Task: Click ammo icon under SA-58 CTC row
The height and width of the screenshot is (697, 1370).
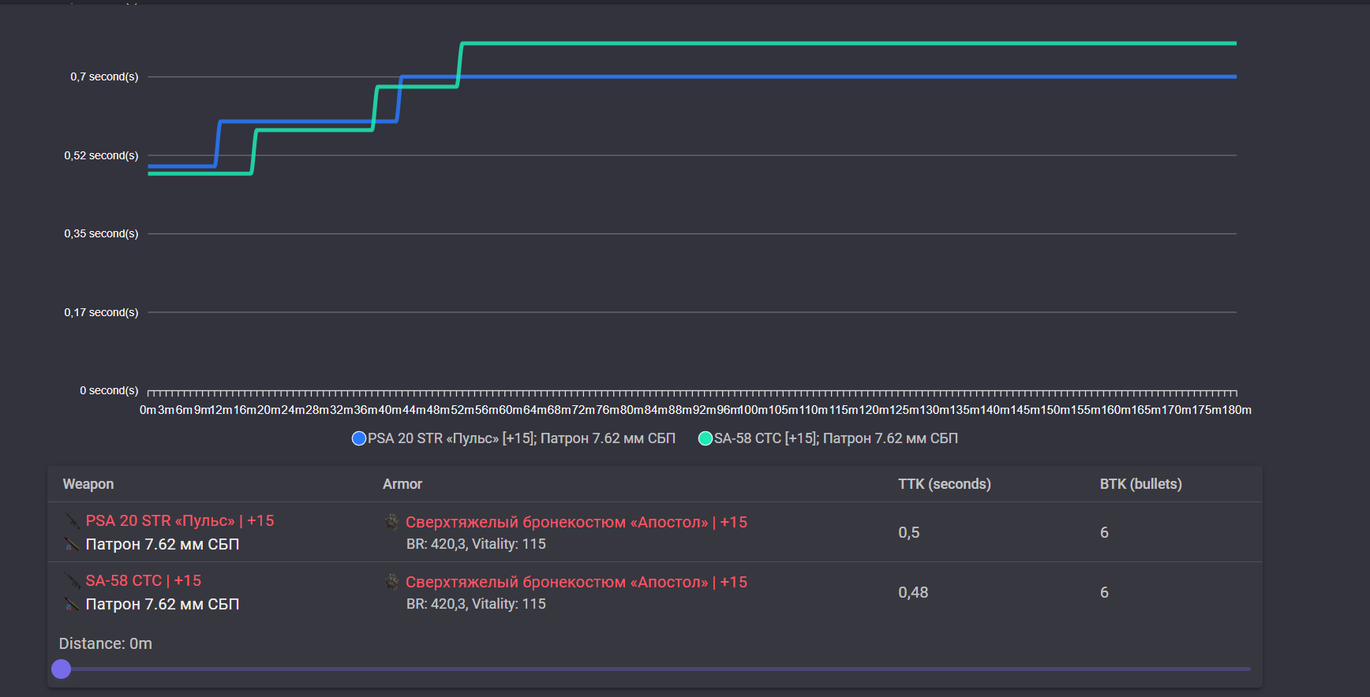Action: point(72,605)
